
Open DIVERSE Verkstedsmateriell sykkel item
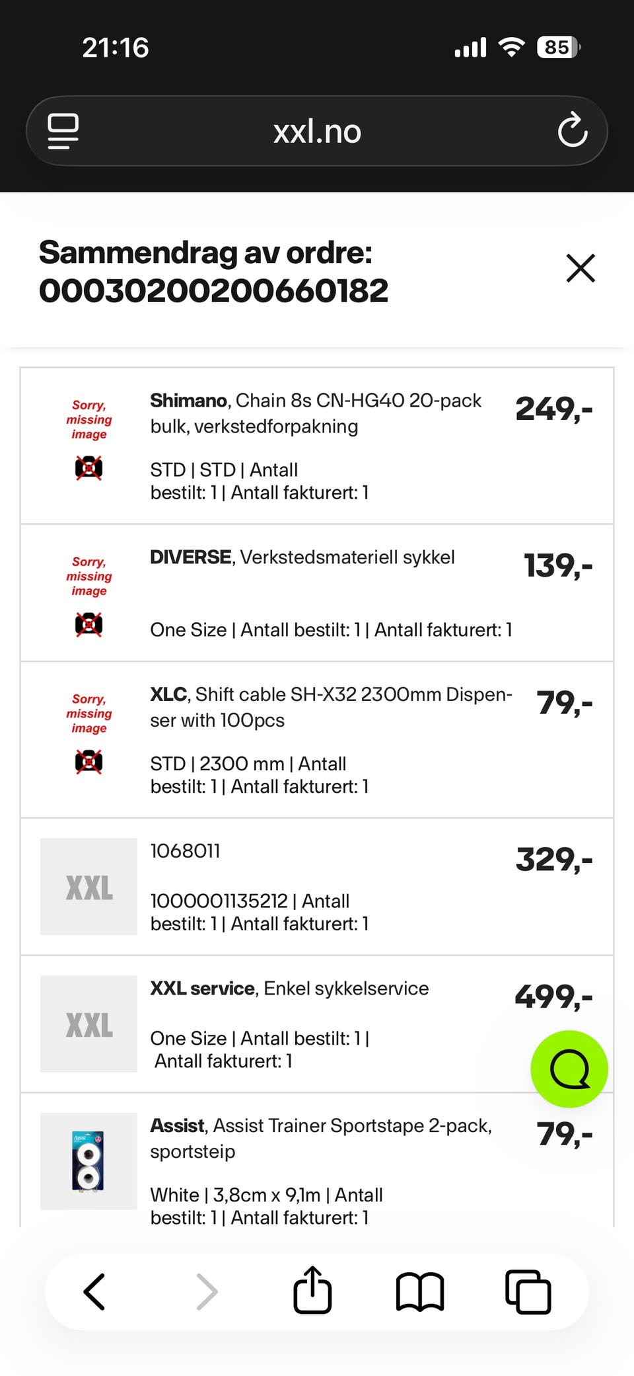coord(302,557)
